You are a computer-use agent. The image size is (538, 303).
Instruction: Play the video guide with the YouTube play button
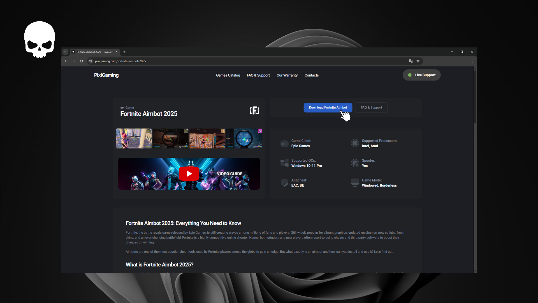(x=189, y=174)
